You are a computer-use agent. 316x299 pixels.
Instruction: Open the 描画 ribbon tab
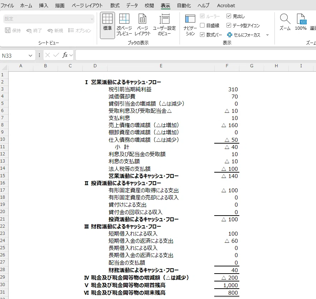(60, 5)
